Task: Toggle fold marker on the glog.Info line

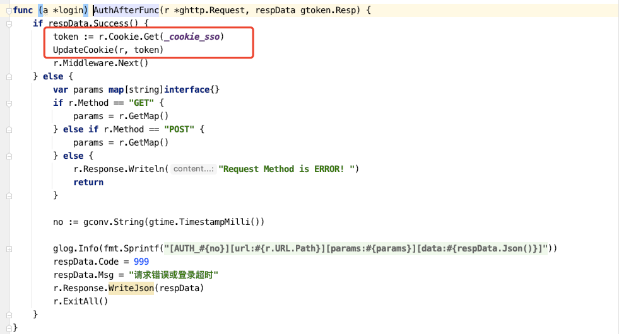Action: (x=9, y=249)
